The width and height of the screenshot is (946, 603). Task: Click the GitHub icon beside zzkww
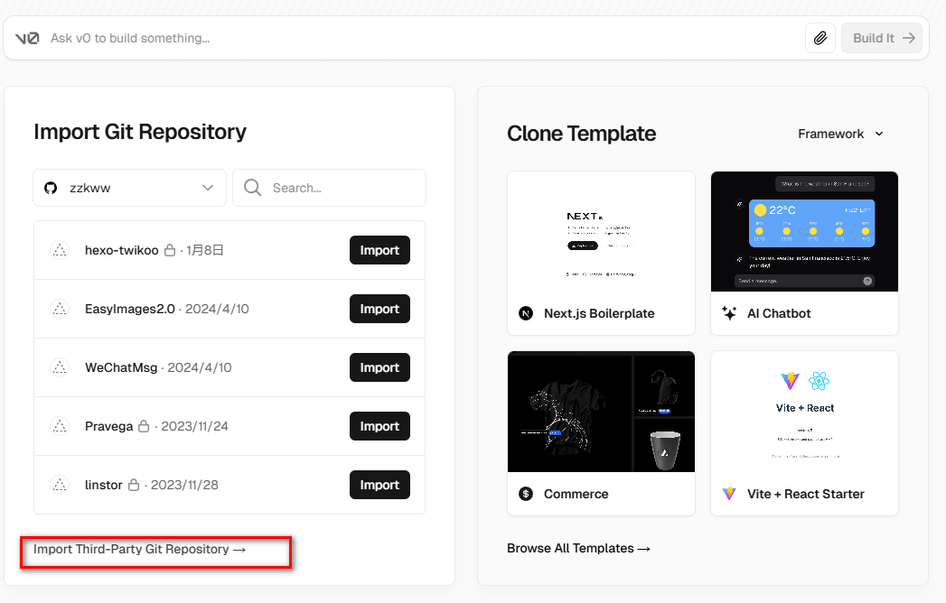(51, 188)
